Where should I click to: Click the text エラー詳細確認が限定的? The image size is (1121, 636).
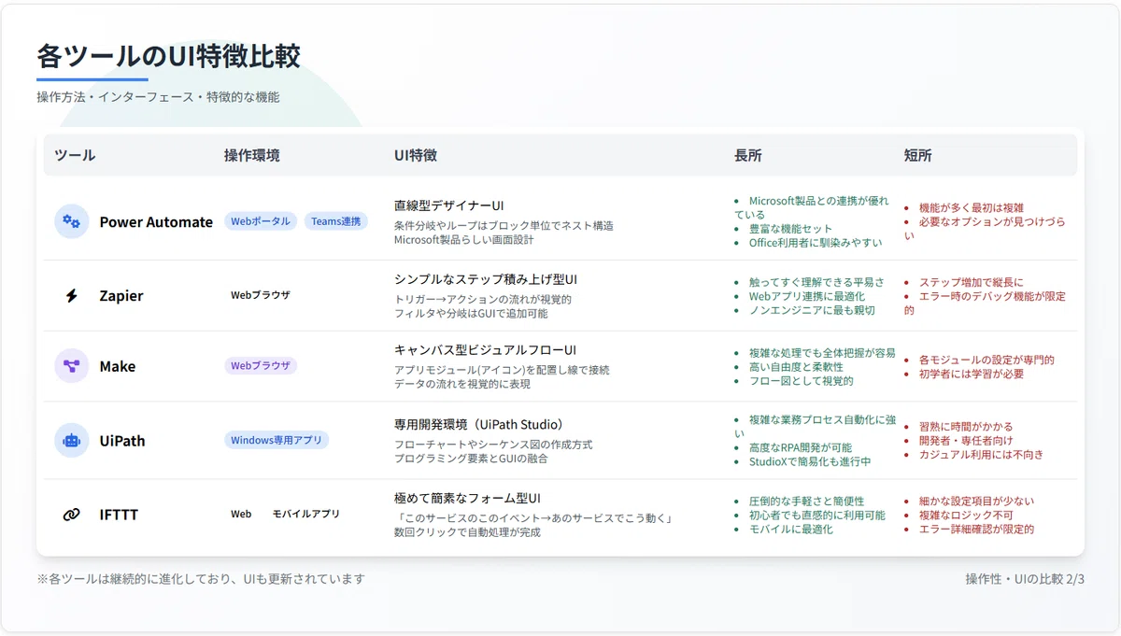[x=976, y=530]
